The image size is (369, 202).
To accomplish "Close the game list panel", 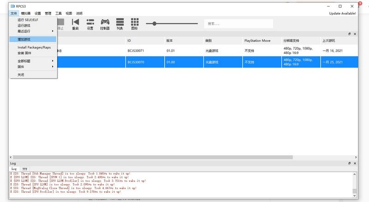I will click(x=355, y=34).
